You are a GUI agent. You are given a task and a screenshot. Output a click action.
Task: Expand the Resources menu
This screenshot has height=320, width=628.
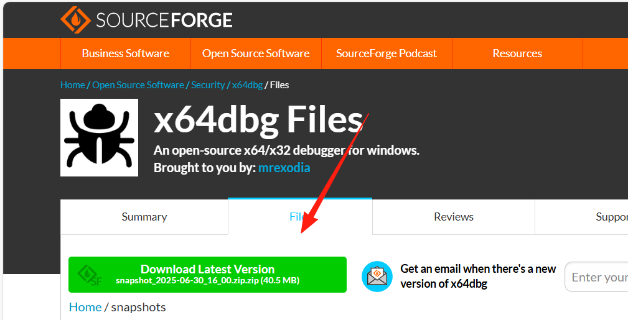pyautogui.click(x=517, y=53)
